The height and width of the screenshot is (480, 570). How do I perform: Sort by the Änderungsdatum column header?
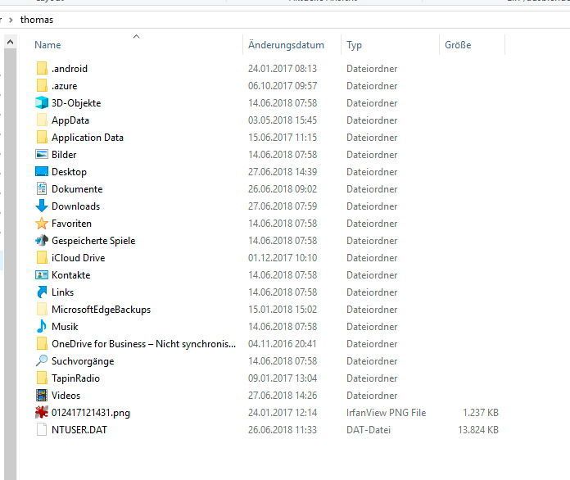coord(286,45)
